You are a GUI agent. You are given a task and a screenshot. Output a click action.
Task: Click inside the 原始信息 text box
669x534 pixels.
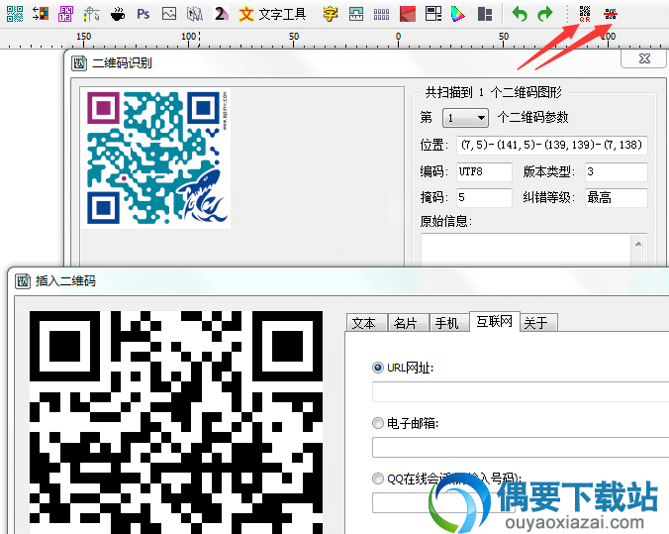click(x=526, y=251)
